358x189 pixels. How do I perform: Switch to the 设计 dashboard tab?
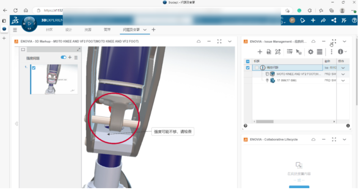click(68, 30)
